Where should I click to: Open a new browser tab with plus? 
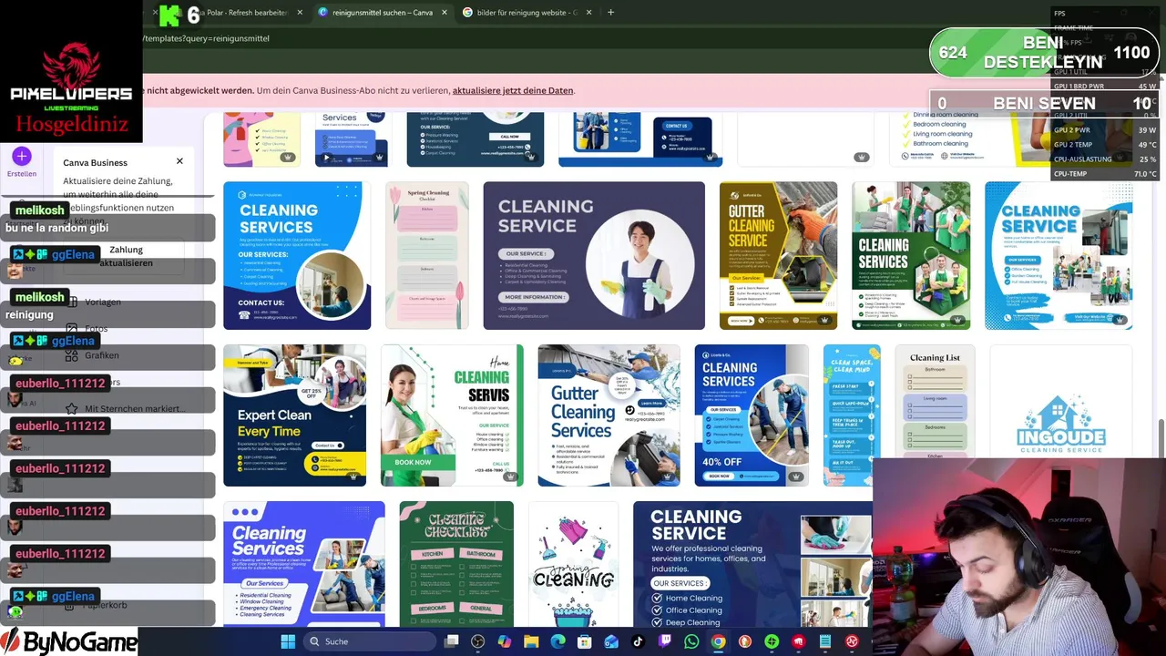click(610, 13)
